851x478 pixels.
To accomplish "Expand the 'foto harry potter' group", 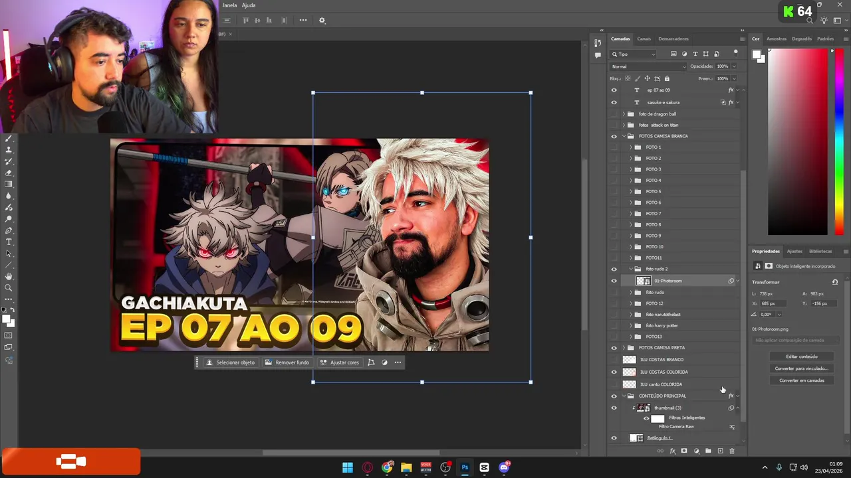I will [x=631, y=325].
